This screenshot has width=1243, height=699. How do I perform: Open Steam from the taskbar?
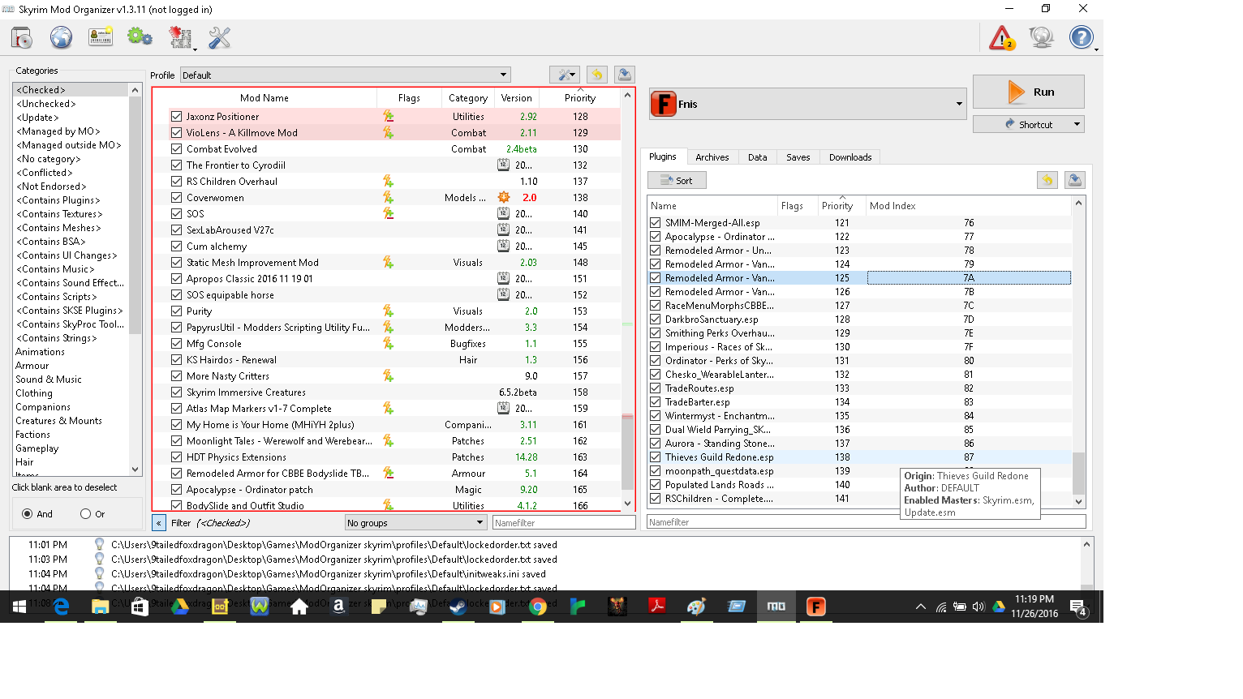pos(458,607)
